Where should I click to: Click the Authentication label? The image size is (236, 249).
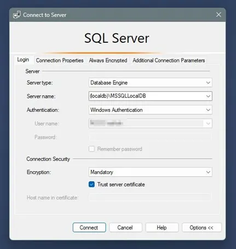point(43,110)
